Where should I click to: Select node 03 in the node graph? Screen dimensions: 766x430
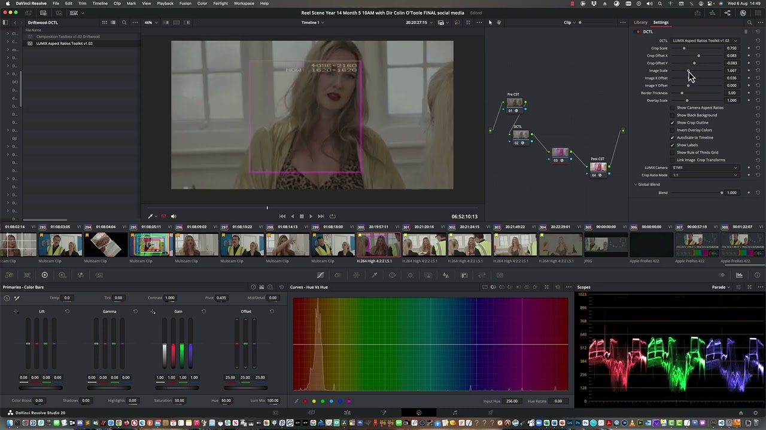(560, 153)
